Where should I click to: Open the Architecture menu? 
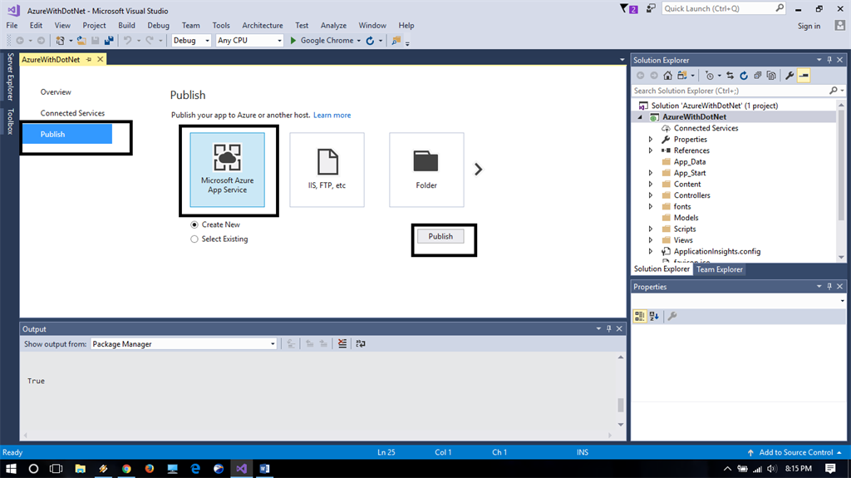pos(263,26)
